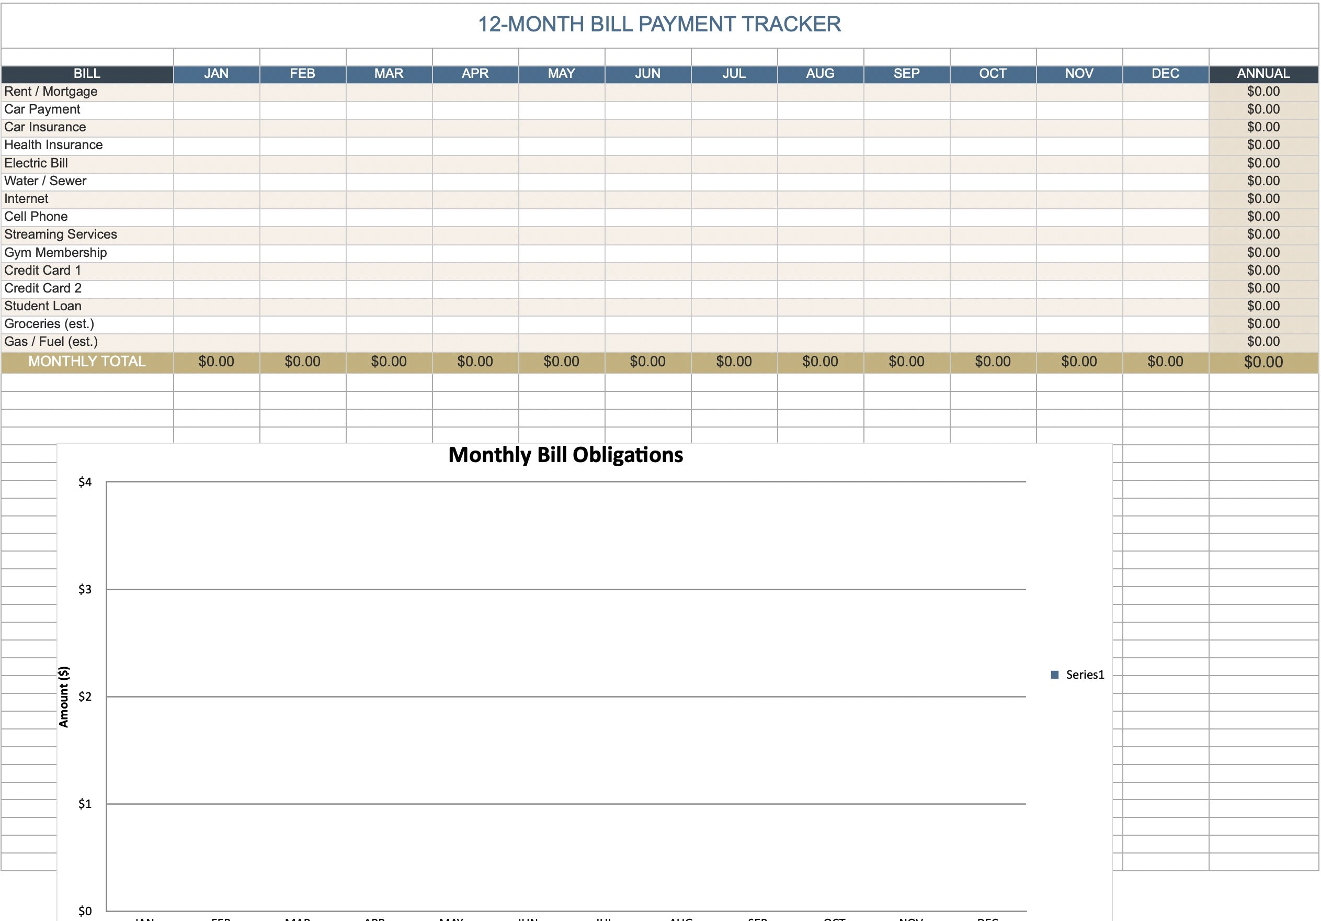
Task: Click the OCT column header
Action: point(993,74)
